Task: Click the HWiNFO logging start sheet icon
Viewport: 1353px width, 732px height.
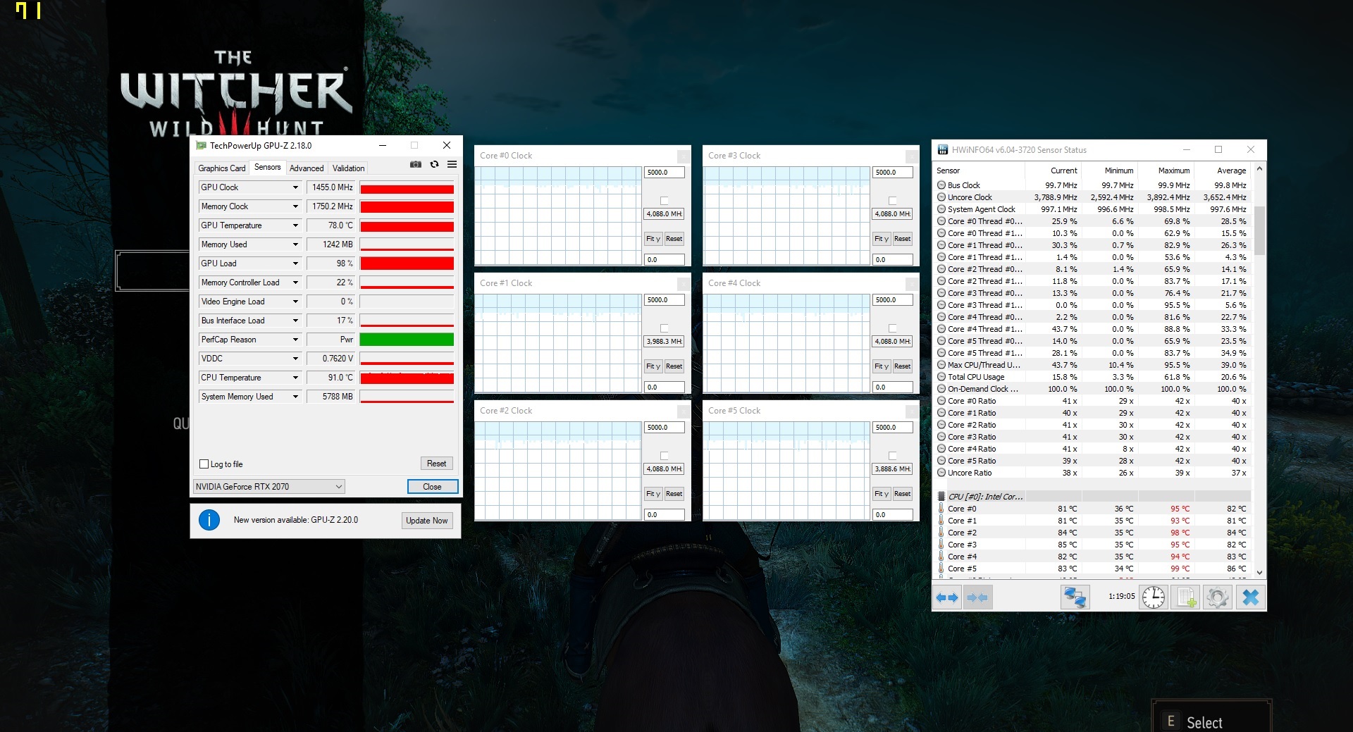Action: tap(1186, 597)
